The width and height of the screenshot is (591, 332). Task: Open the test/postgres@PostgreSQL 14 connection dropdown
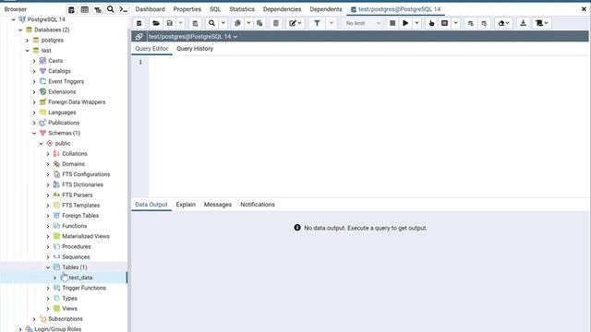(193, 37)
